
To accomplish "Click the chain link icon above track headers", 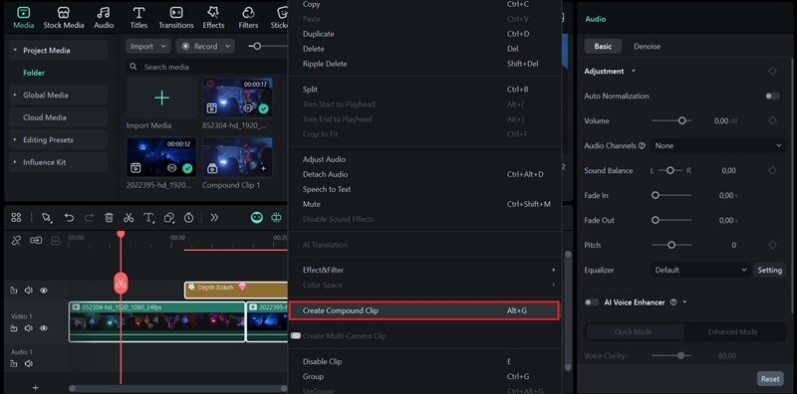I will 36,240.
